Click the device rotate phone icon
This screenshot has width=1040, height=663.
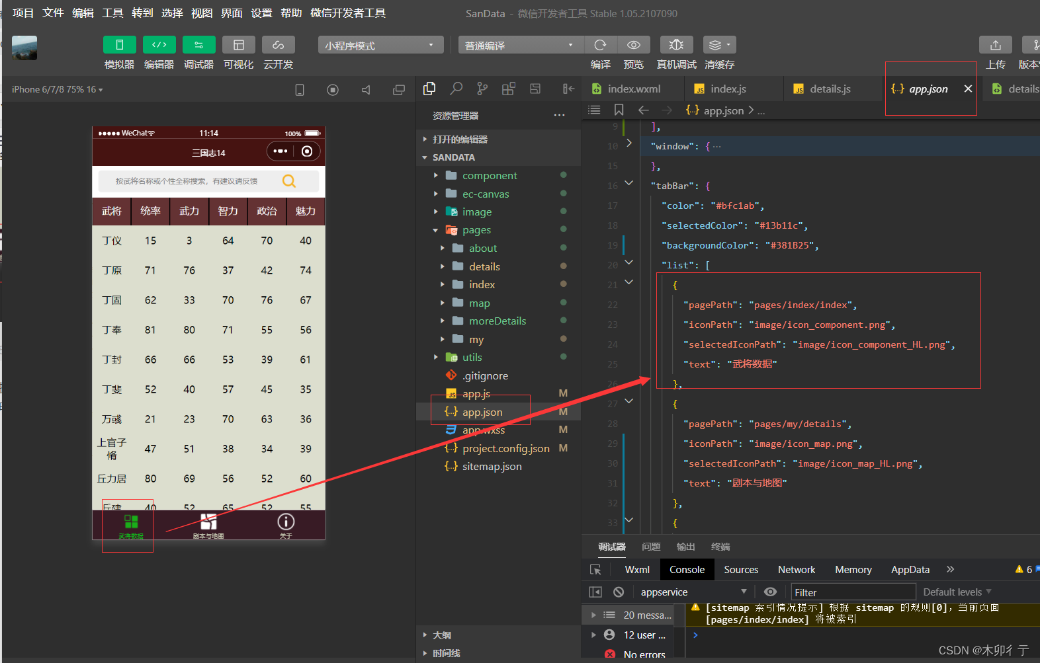300,90
